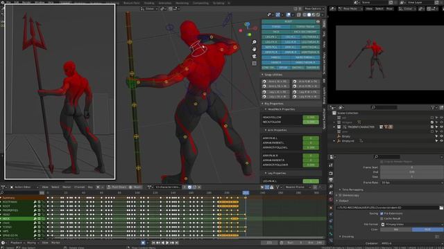Click the output path folder browse icon

pos(441,207)
